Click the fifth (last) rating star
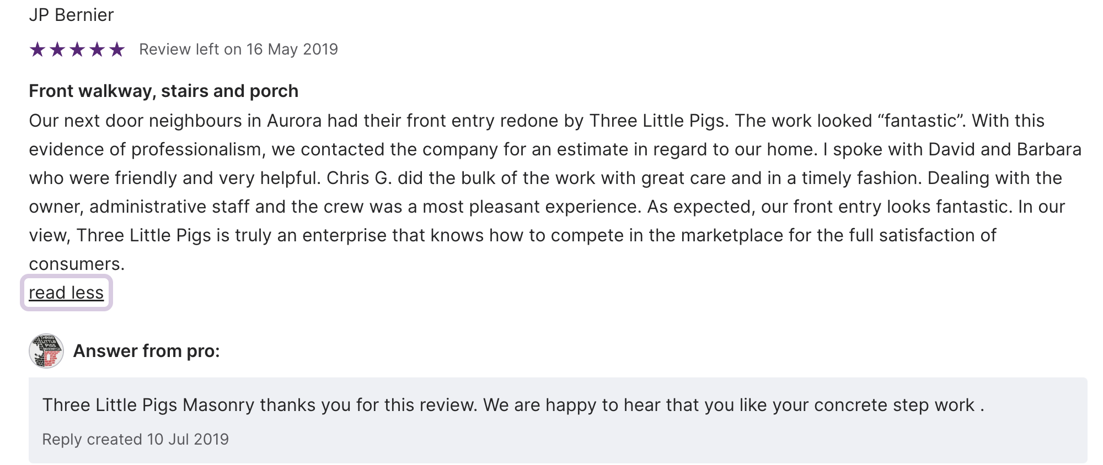The width and height of the screenshot is (1103, 465). pyautogui.click(x=117, y=50)
